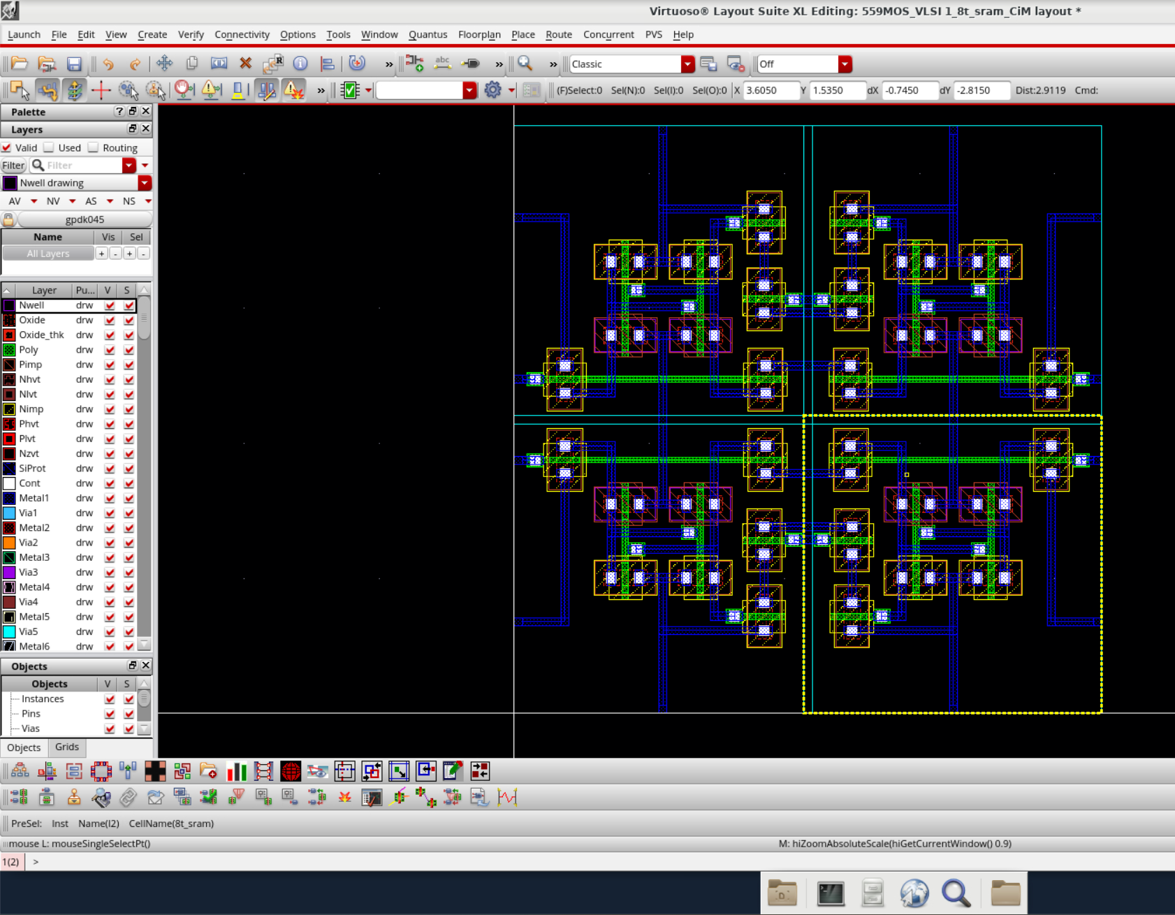Click the red crosshair icon in the toolbar
Screen dimensions: 1175x915
101,90
